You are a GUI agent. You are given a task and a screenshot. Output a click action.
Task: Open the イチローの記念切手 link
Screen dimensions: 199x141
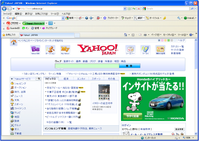[102, 103]
